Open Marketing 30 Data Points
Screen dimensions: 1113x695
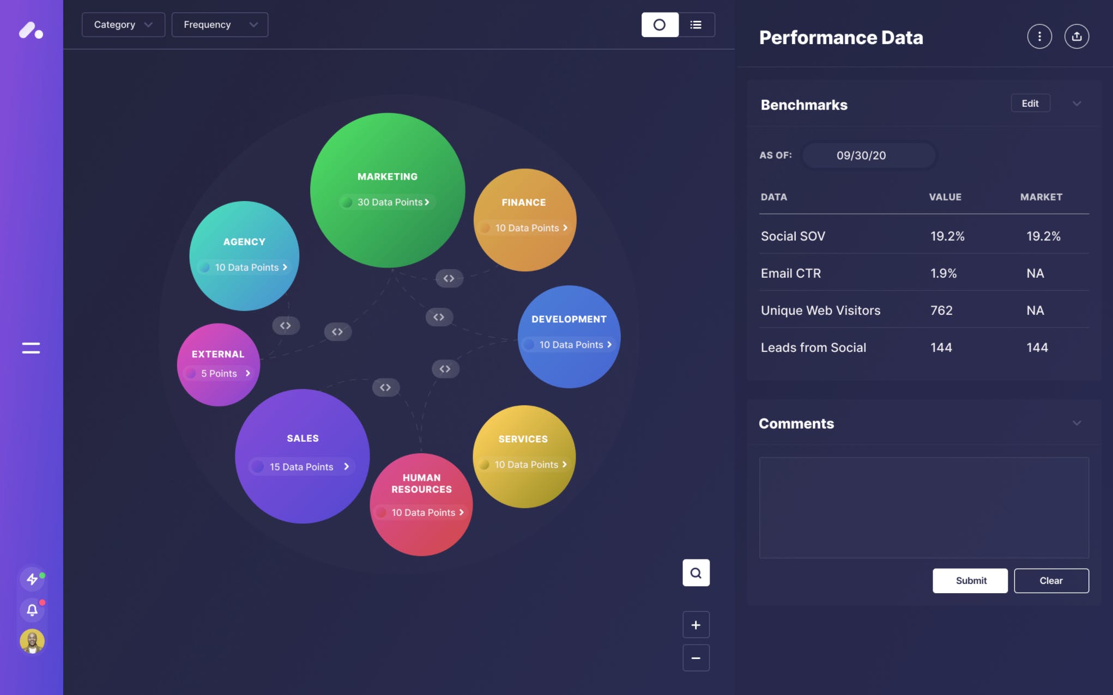[x=392, y=202]
